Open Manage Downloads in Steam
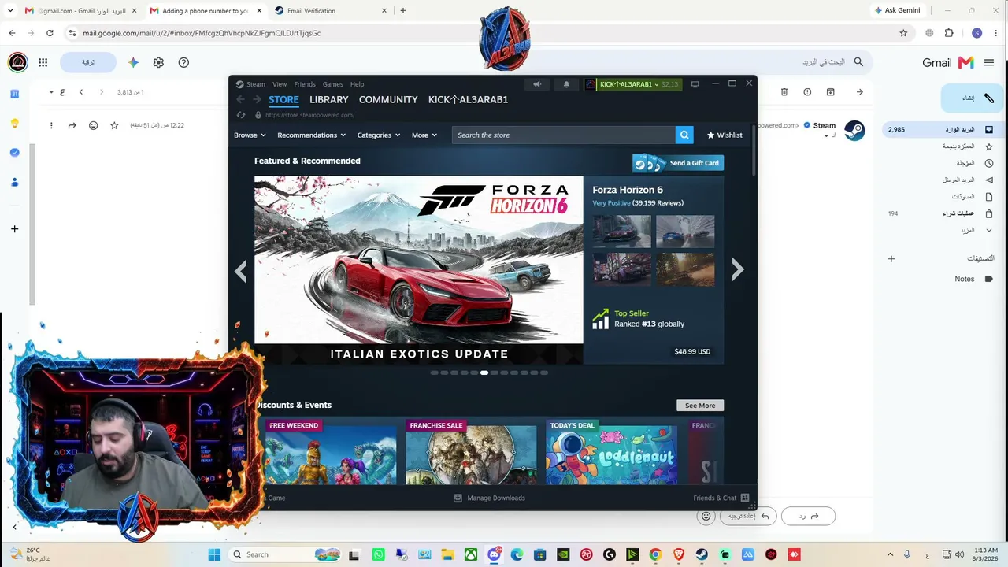The width and height of the screenshot is (1008, 567). [x=489, y=498]
